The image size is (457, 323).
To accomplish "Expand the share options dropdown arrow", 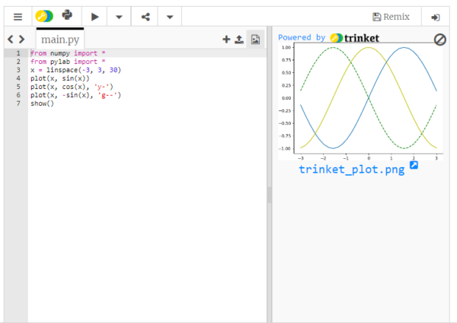I will click(x=170, y=17).
